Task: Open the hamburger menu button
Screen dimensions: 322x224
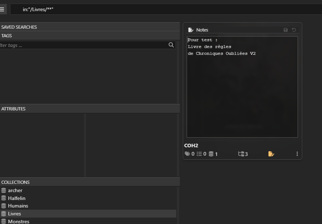Action: [3, 9]
